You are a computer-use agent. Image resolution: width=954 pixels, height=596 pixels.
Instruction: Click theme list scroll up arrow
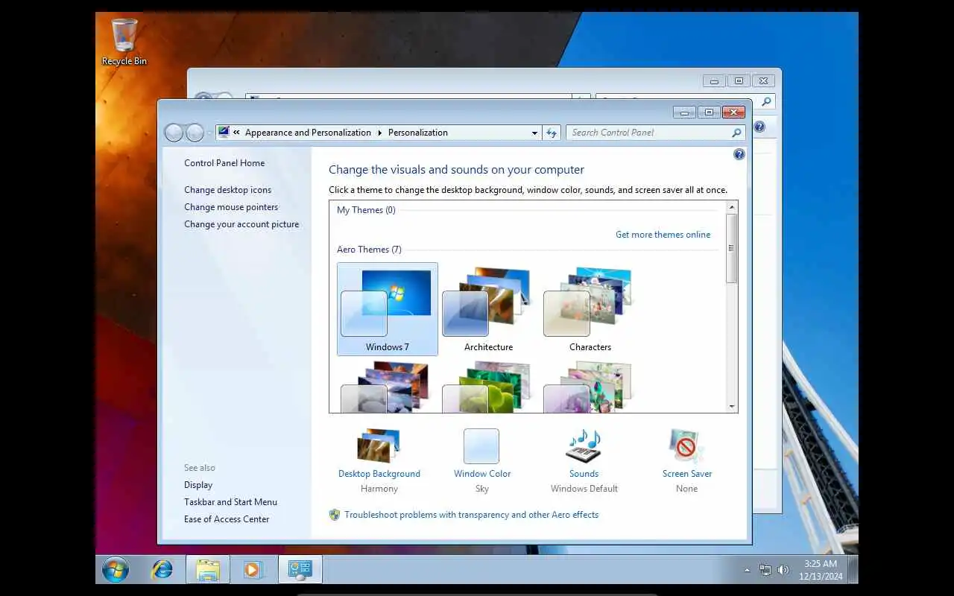pos(732,208)
